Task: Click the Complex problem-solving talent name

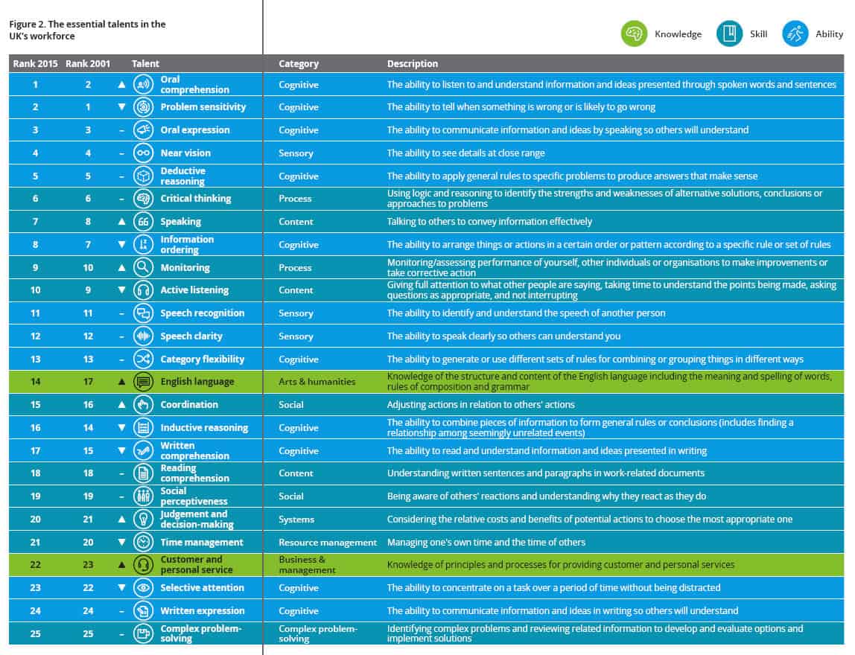Action: coord(200,633)
